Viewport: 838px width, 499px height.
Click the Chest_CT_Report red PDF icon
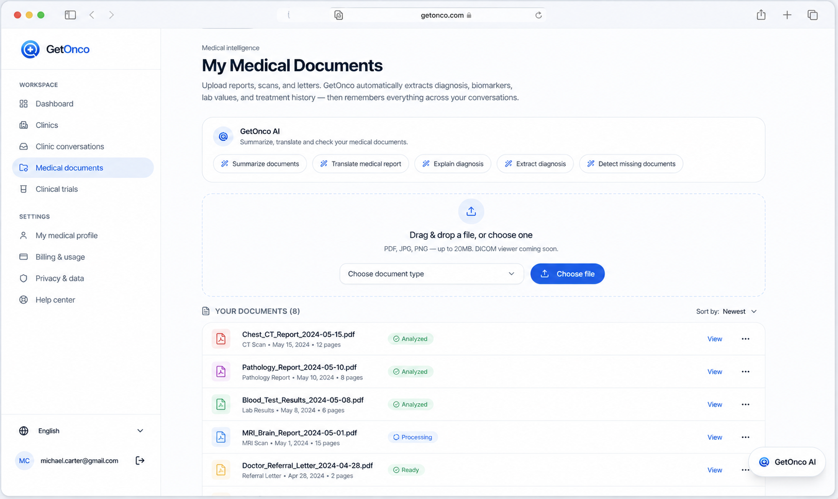[221, 339]
